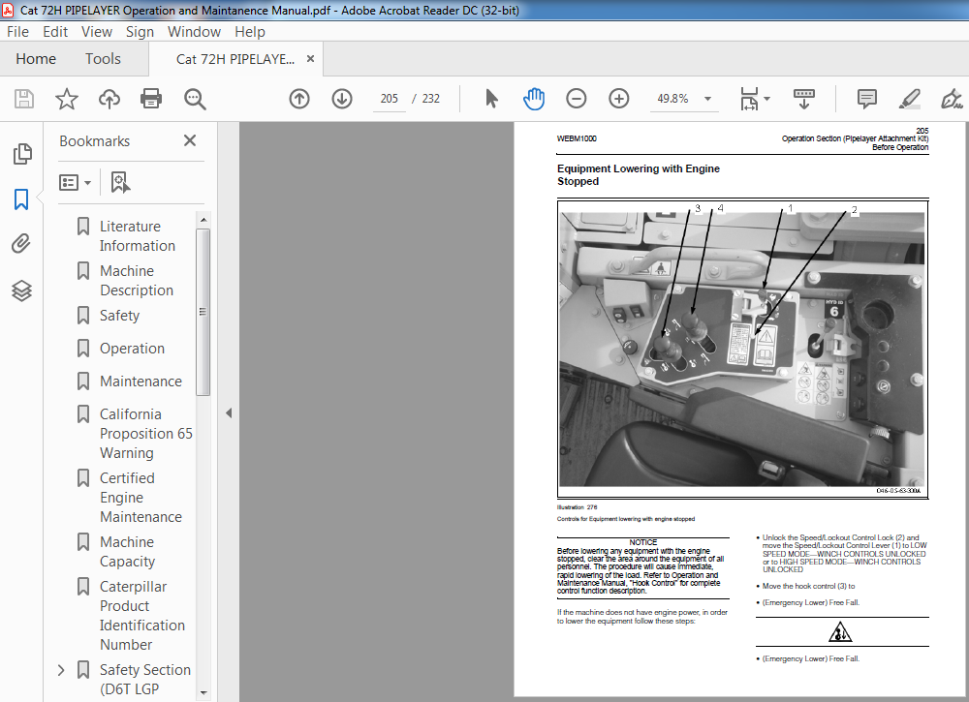Zoom in with plus icon
The height and width of the screenshot is (702, 969).
(x=618, y=99)
